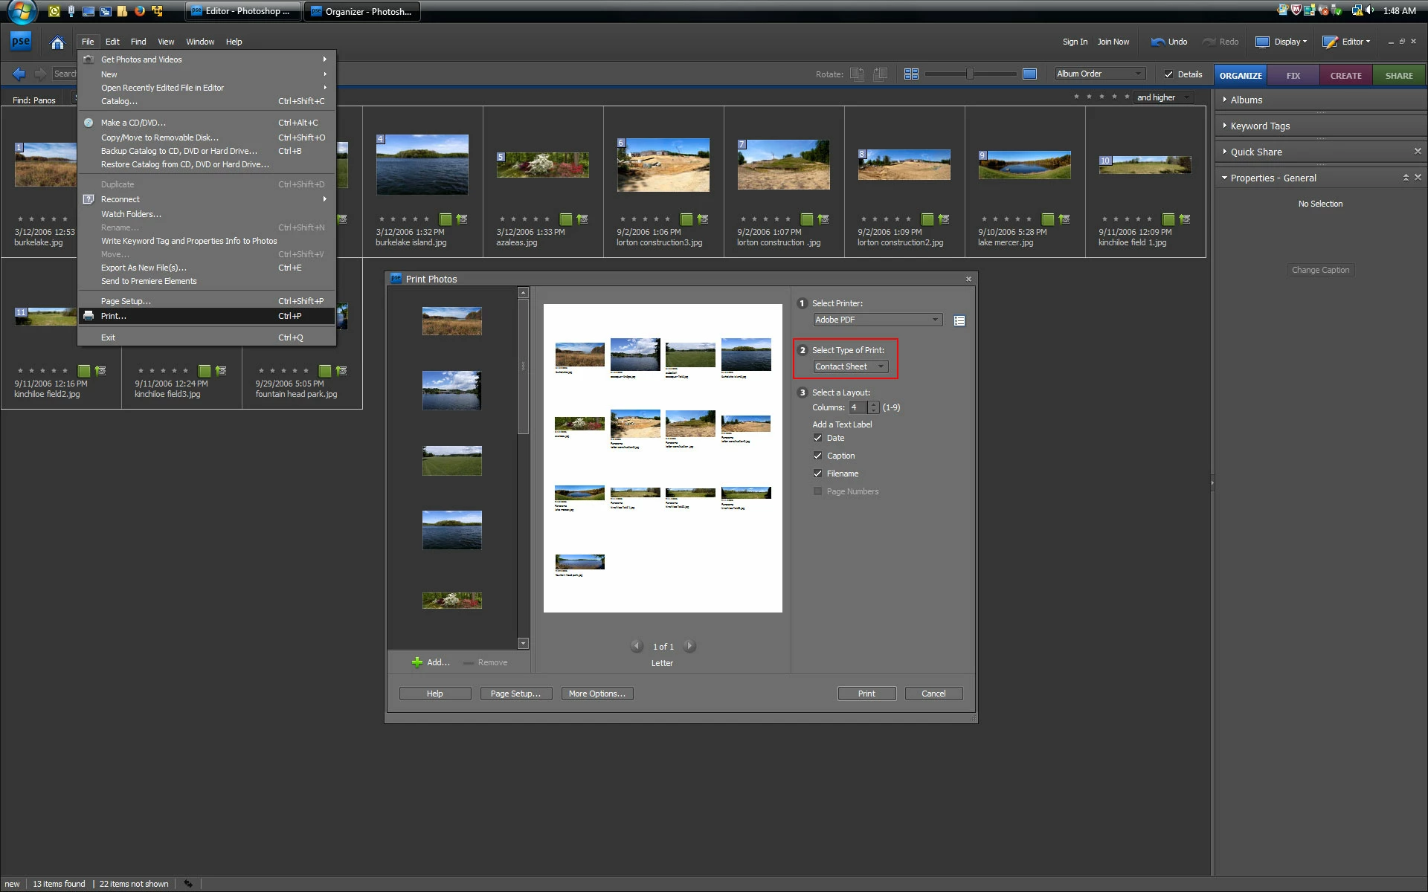
Task: Toggle the Details checkbox
Action: pyautogui.click(x=1168, y=74)
